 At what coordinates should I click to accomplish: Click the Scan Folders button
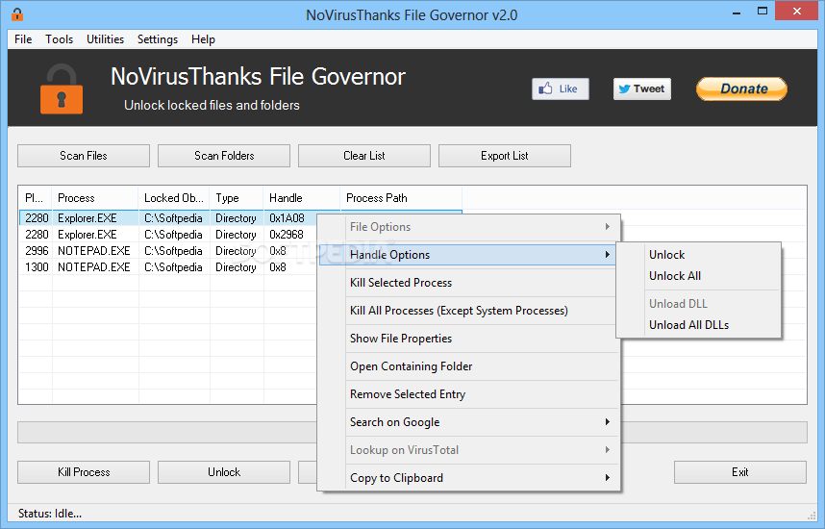click(x=224, y=156)
